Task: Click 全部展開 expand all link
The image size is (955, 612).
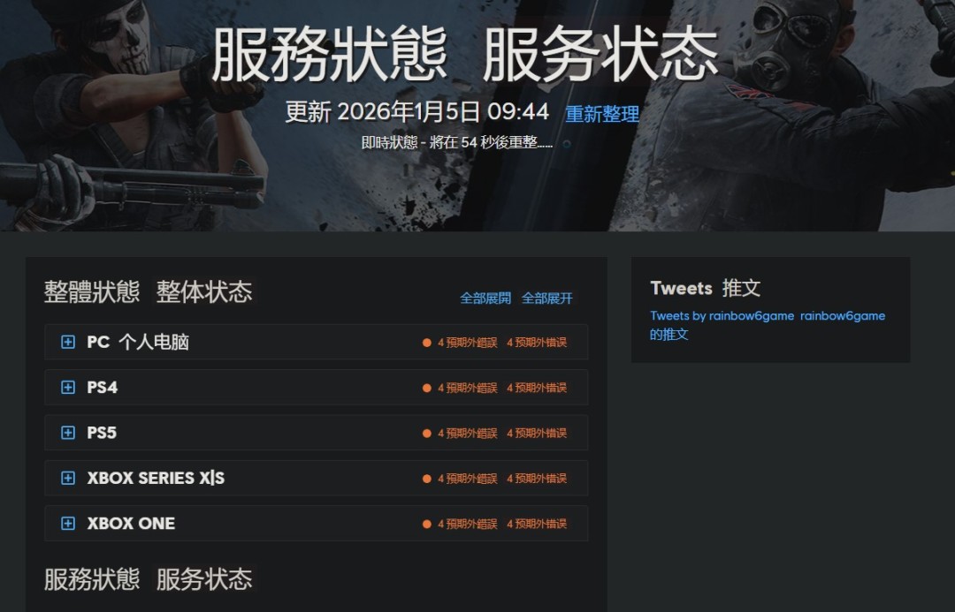Action: tap(485, 298)
